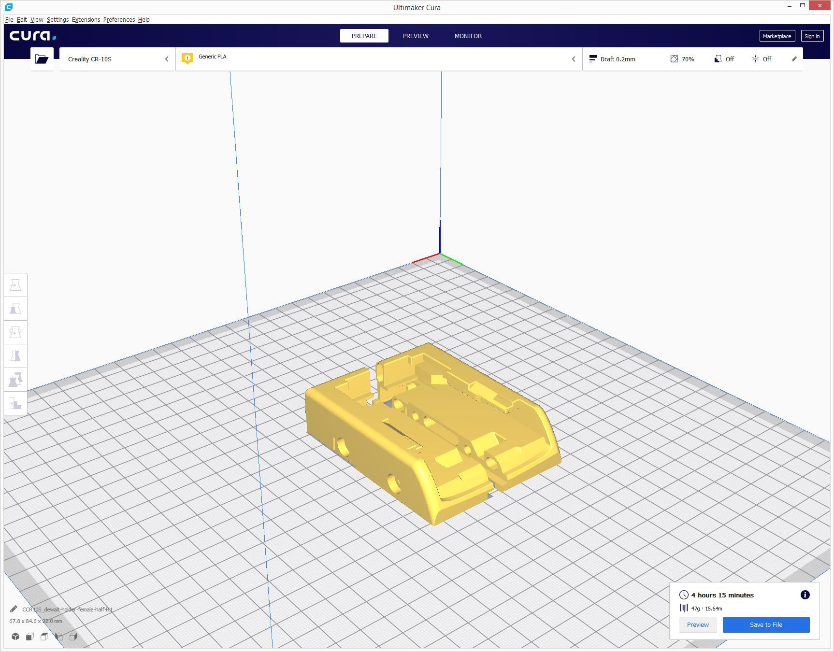Select the Scale tool in left toolbar
The image size is (834, 652).
15,309
